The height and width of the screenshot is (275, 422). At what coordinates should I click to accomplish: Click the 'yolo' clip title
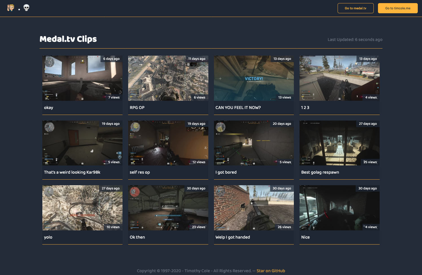tap(48, 237)
